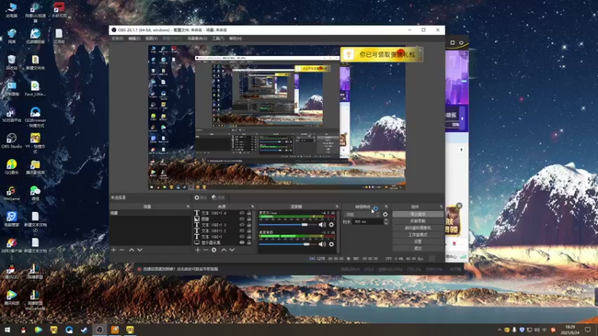This screenshot has height=336, width=598.
Task: Click 属性 button above Sources
Action: click(x=200, y=197)
